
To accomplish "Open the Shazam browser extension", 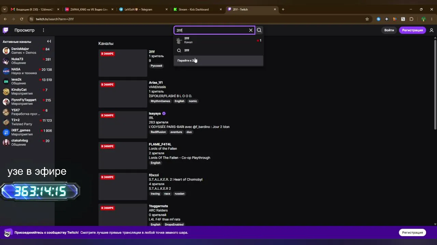I will [378, 19].
